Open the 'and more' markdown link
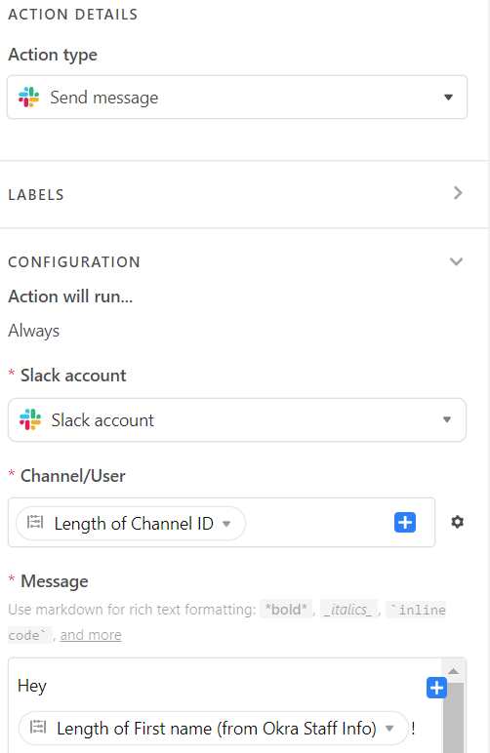Screen dimensions: 490x753 tap(91, 635)
